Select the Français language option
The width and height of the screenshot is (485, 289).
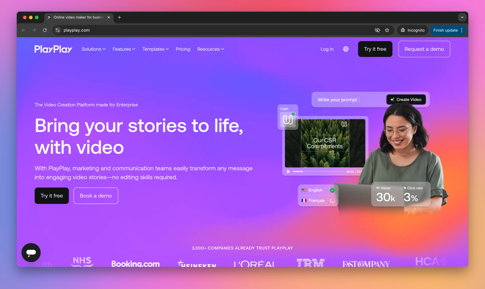pos(318,200)
